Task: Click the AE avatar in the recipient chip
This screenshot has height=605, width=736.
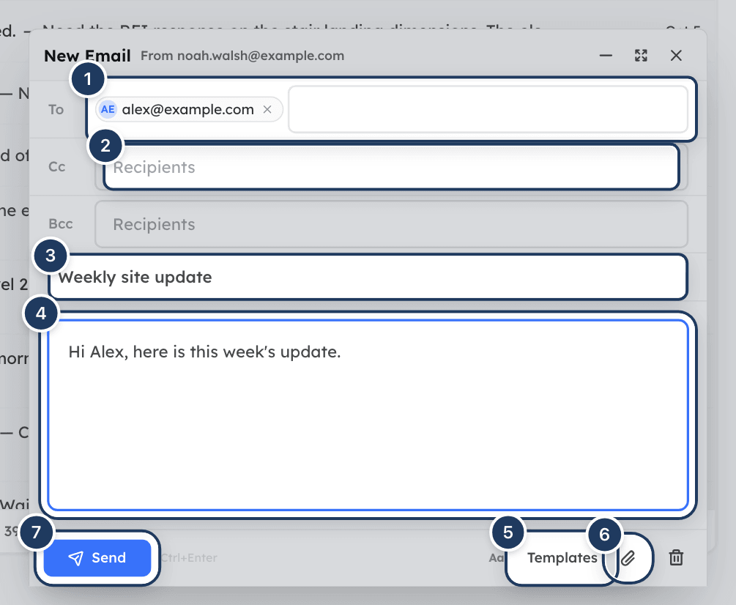Action: pyautogui.click(x=108, y=109)
